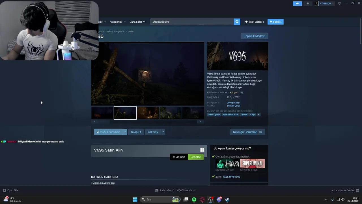
Task: Open the XTIGERCH account dropdown
Action: tap(326, 3)
